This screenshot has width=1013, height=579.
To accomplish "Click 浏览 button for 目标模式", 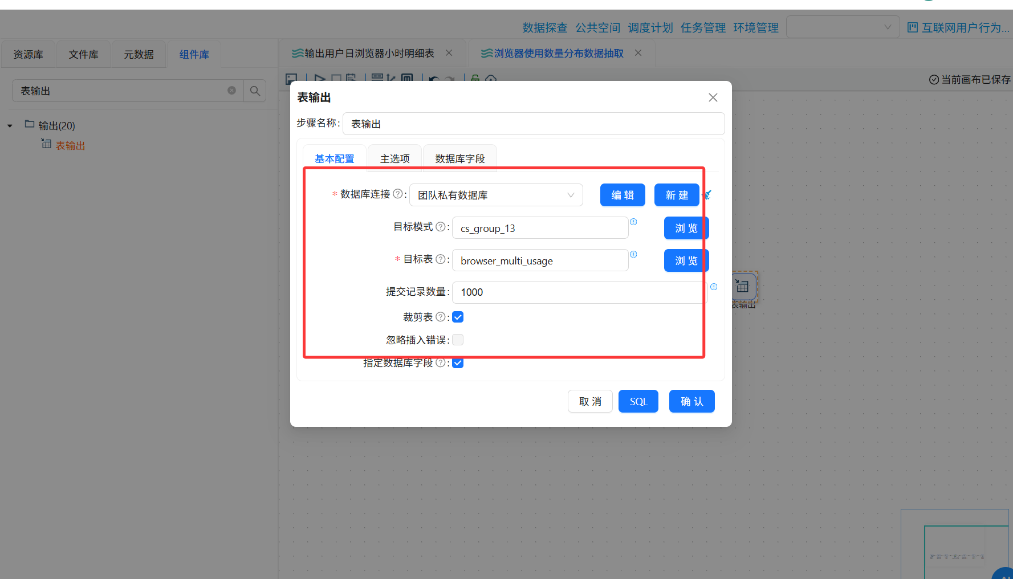I will [686, 228].
